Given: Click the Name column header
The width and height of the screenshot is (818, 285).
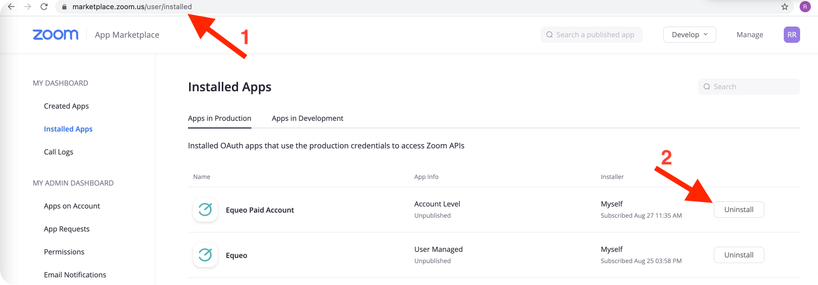Looking at the screenshot, I should tap(202, 177).
